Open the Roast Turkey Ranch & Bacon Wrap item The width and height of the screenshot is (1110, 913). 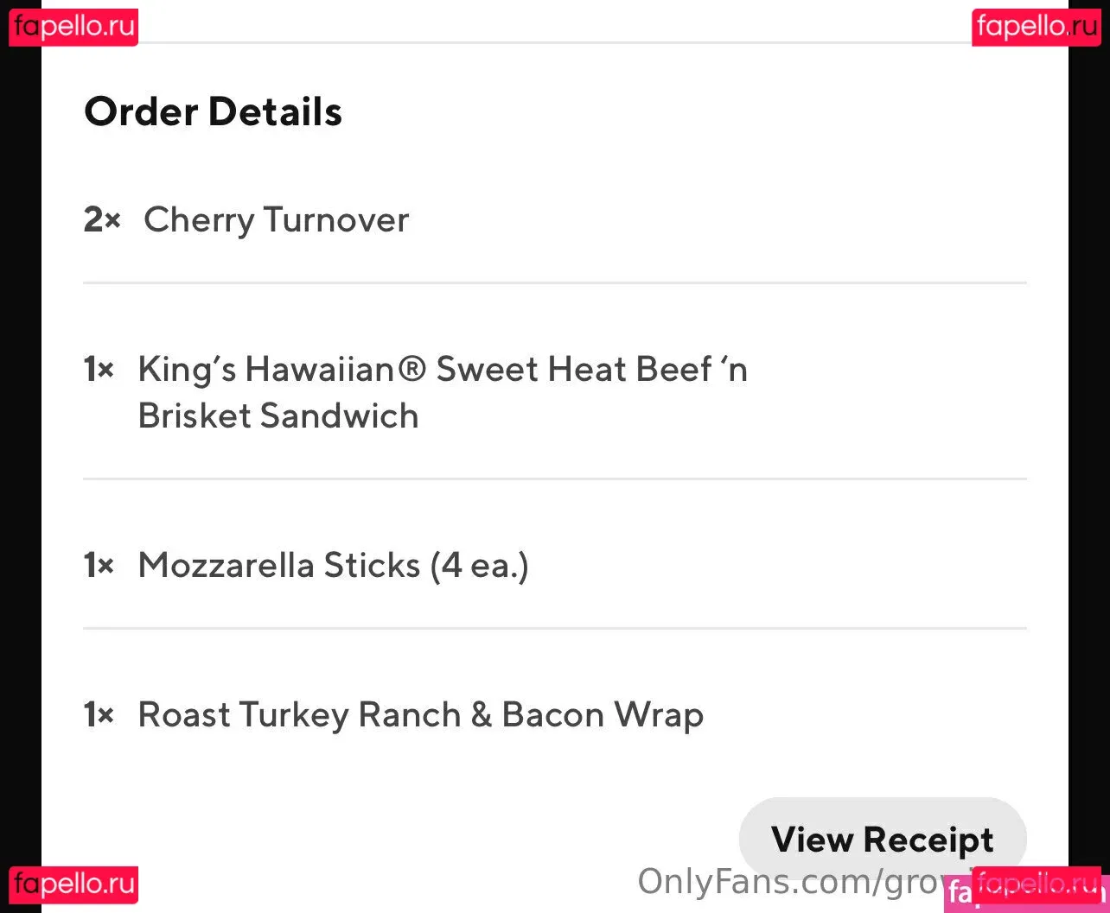click(421, 715)
